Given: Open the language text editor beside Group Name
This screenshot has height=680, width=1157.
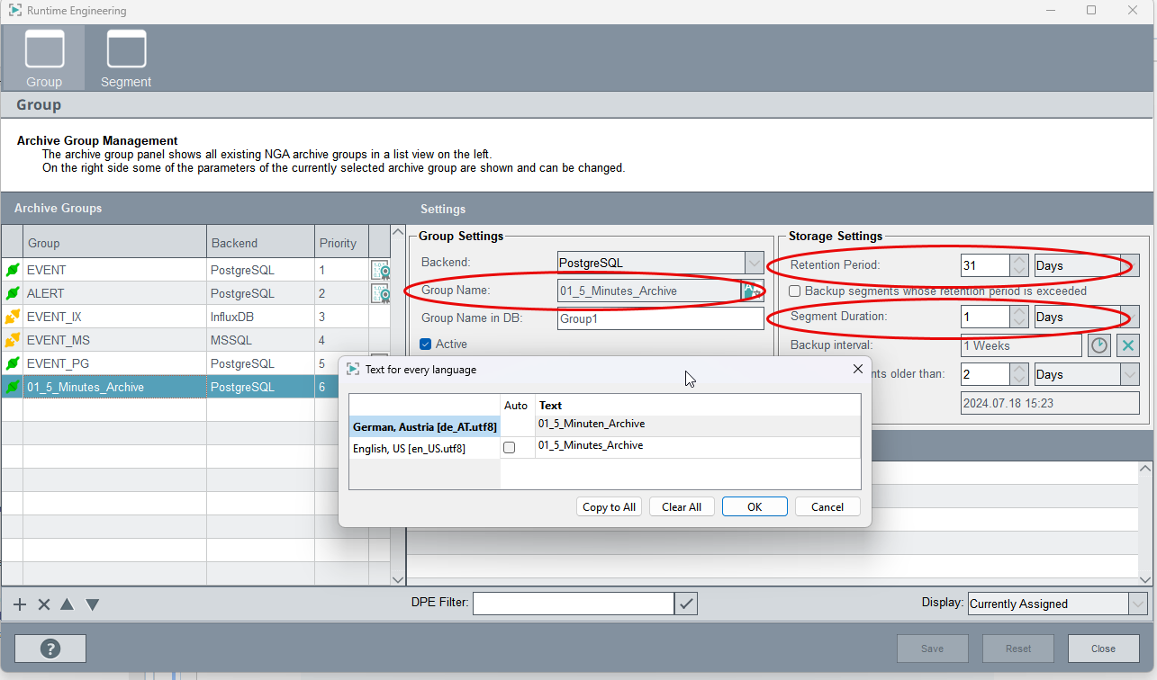Looking at the screenshot, I should point(755,290).
